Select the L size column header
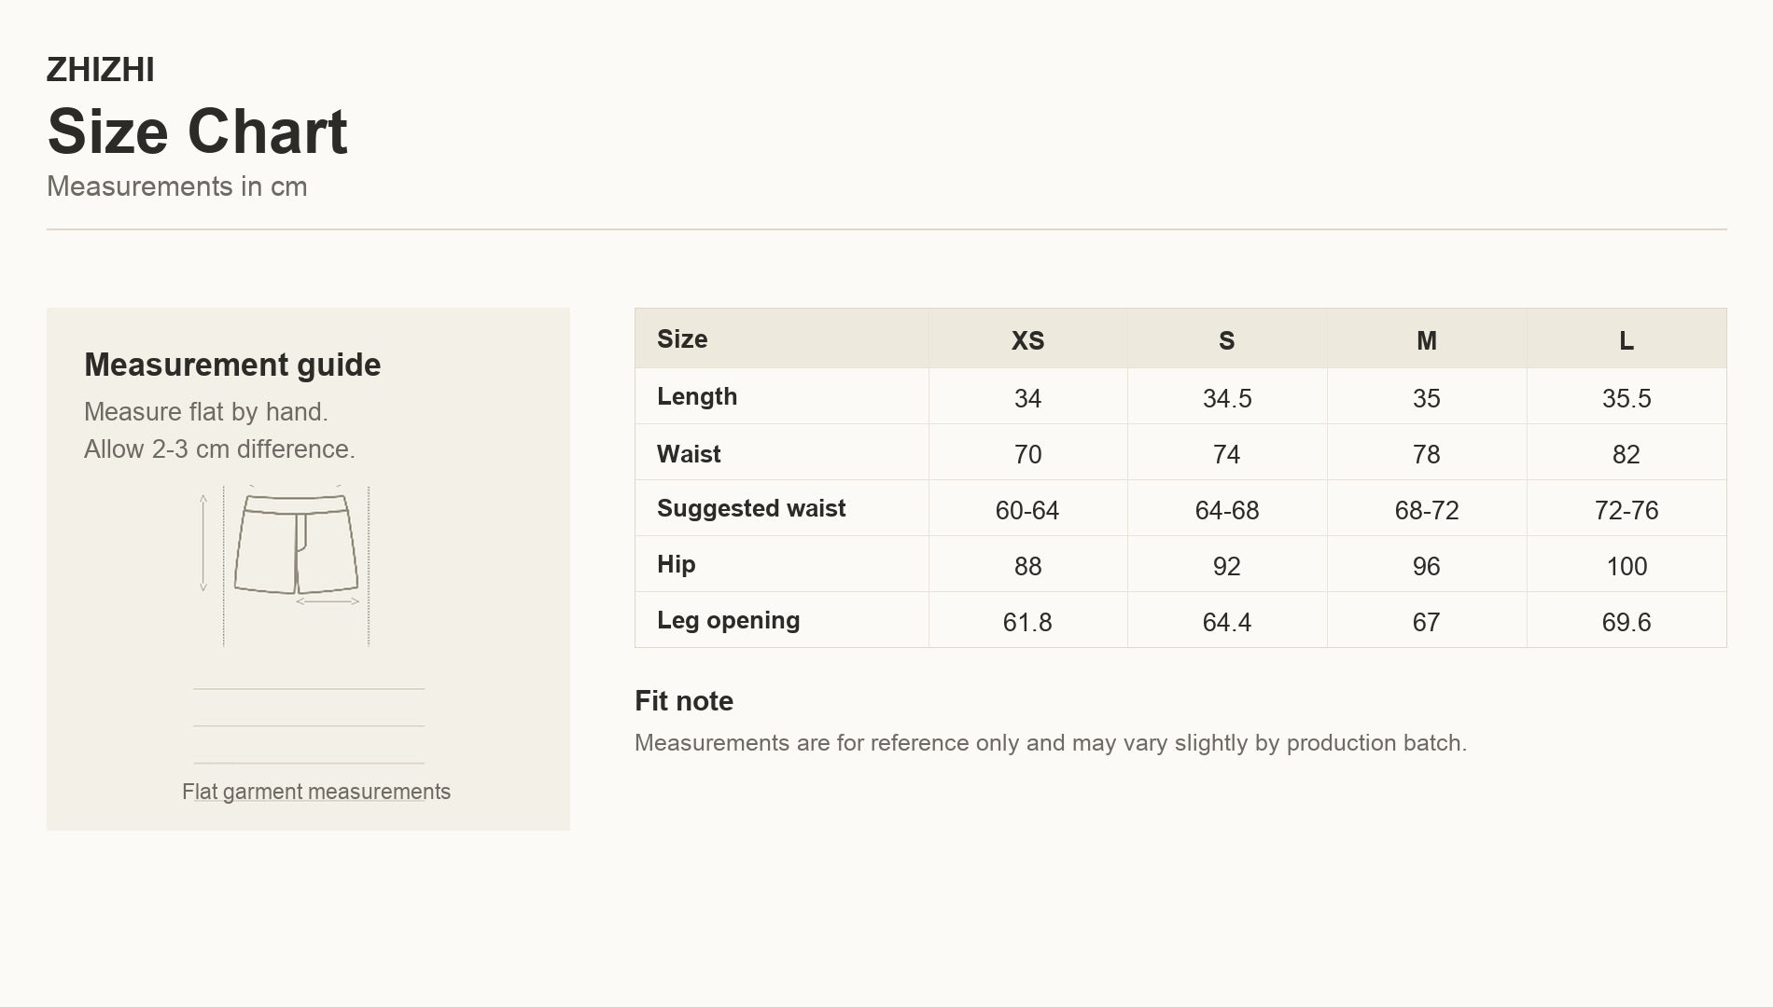 pos(1626,340)
